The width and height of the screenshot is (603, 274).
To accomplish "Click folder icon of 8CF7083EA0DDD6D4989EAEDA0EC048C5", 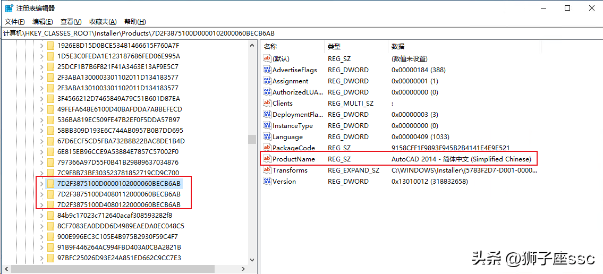I will (x=50, y=226).
